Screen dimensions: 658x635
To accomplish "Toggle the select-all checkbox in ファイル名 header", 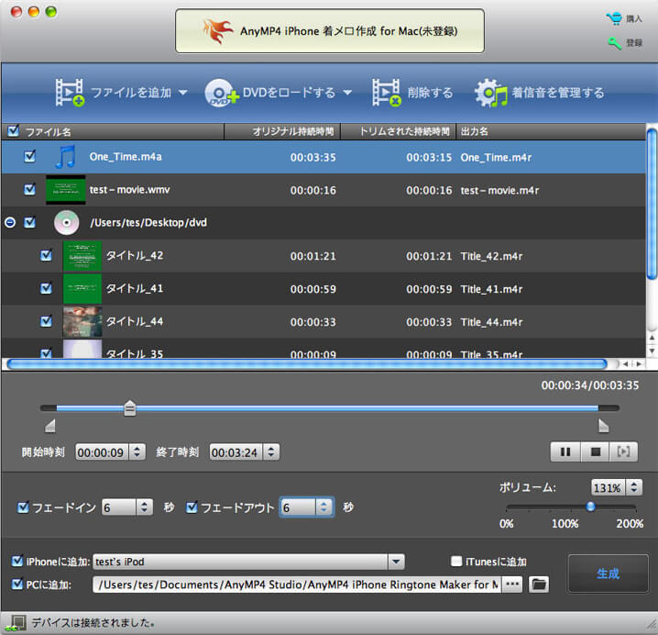I will click(13, 131).
